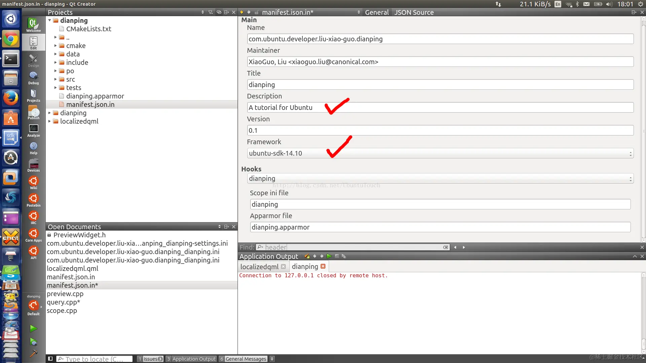Switch to the JSON Source tab
Image resolution: width=646 pixels, height=363 pixels.
tap(414, 12)
